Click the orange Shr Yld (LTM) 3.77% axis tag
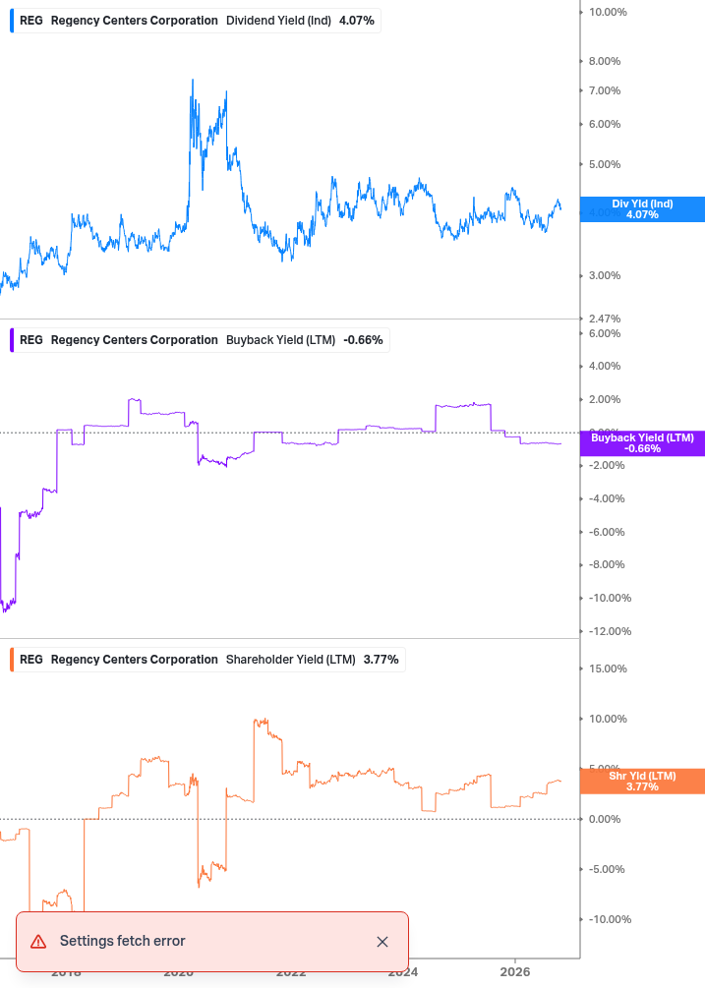Image resolution: width=705 pixels, height=988 pixels. [x=642, y=782]
